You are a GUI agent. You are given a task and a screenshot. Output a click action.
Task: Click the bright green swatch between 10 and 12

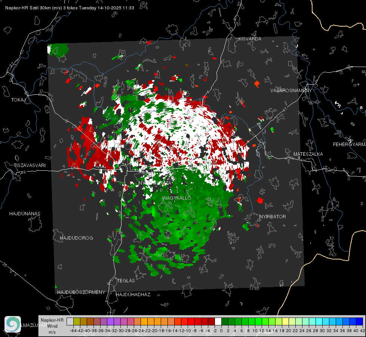point(258,321)
